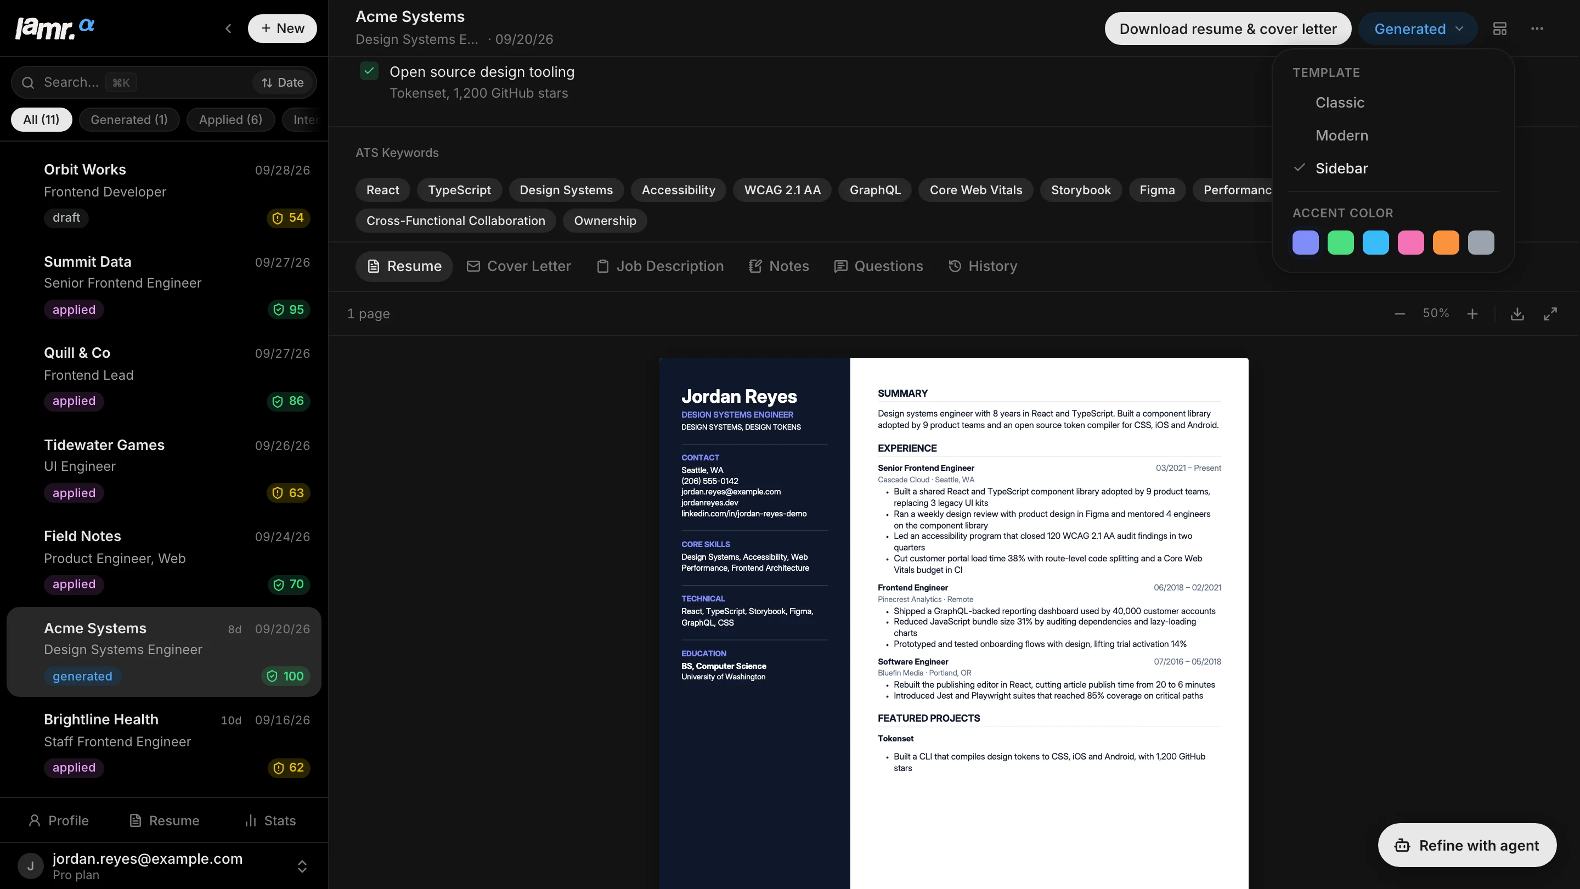Viewport: 1580px width, 889px height.
Task: Download the resume via the preview toolbar icon
Action: point(1517,314)
